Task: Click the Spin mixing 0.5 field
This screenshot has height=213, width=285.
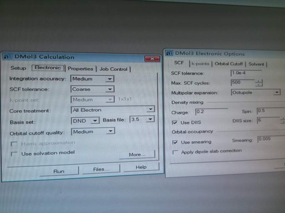Action: pyautogui.click(x=271, y=111)
